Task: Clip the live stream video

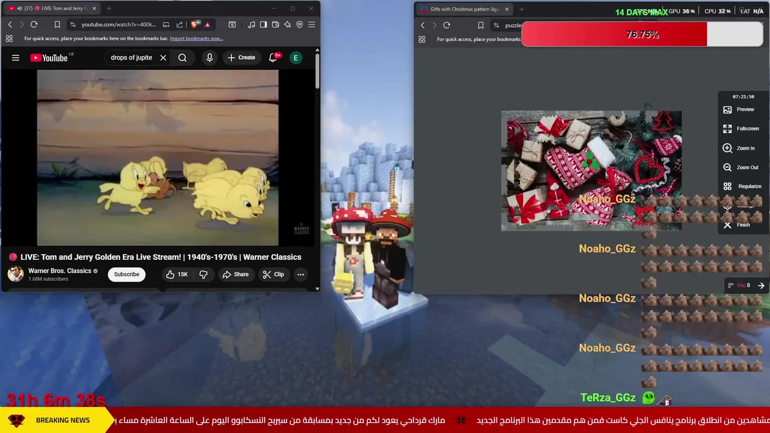Action: (x=273, y=274)
